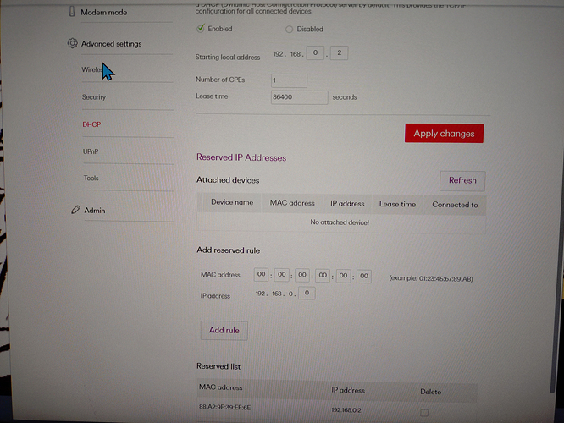Screen dimensions: 564x423
Task: Click the attached devices IP address header
Action: point(347,204)
